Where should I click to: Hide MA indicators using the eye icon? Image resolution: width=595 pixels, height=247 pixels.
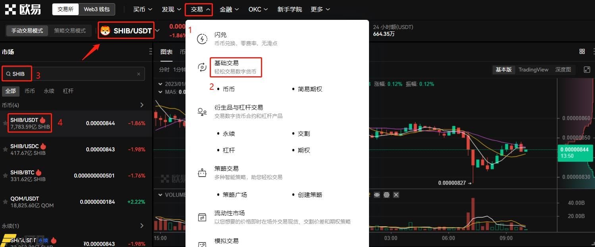[377, 195]
